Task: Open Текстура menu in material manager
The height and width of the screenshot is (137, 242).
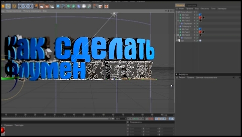Action: (19, 125)
